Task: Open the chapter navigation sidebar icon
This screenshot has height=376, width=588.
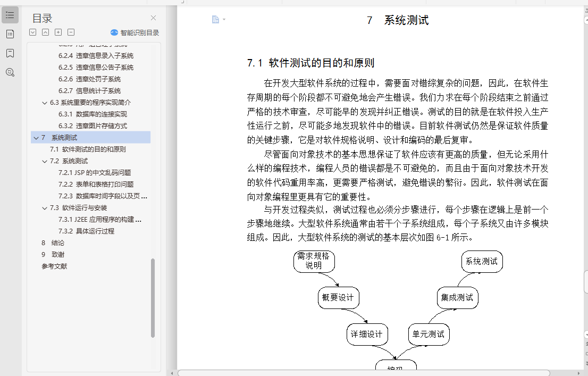Action: (x=10, y=34)
